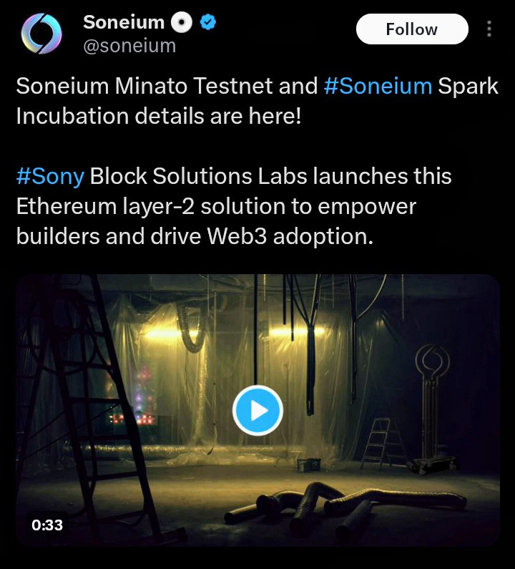Image resolution: width=515 pixels, height=569 pixels.
Task: Open the Soneium profile avatar
Action: point(41,34)
